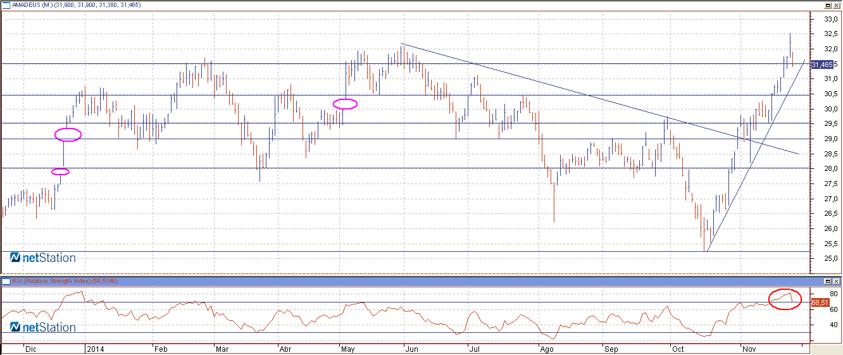Click the Sep label on time axis
843x355 pixels.
pos(611,349)
